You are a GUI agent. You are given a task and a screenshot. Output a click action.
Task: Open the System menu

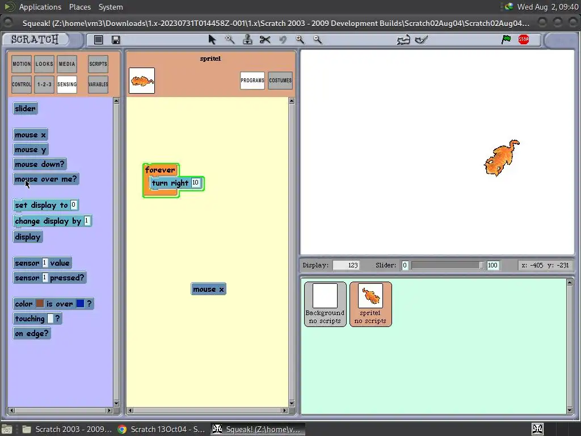click(x=111, y=7)
